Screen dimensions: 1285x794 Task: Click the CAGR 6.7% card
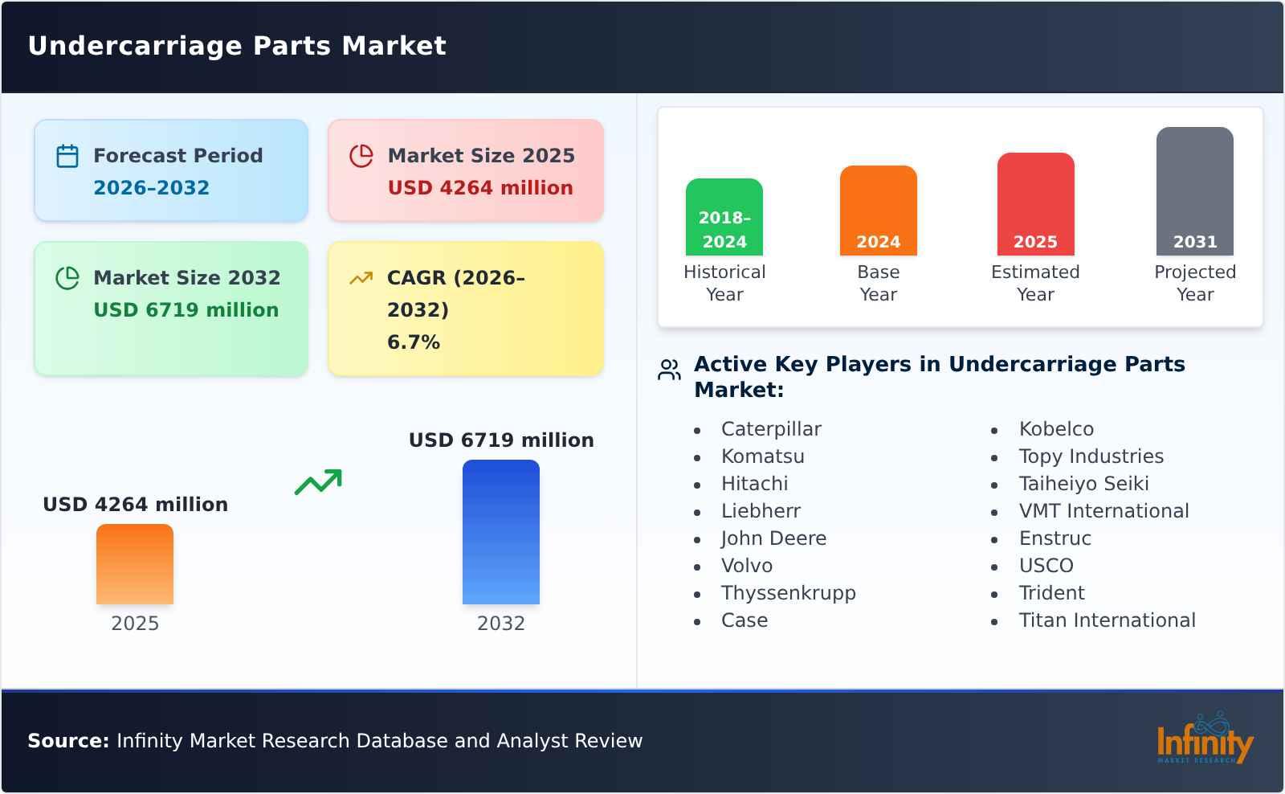[x=464, y=308]
